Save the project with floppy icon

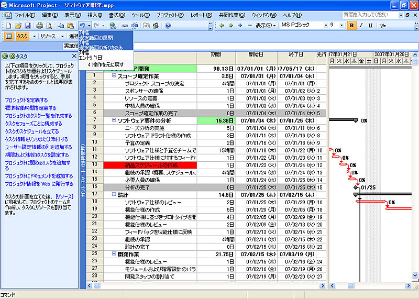(28, 26)
